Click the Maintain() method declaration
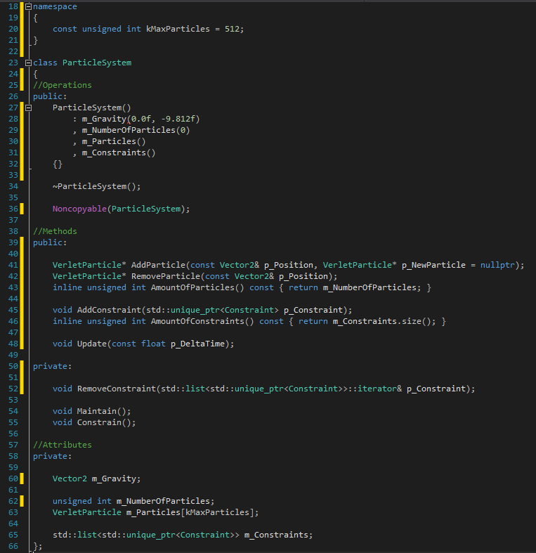Screen dimensions: 536x553 (102, 411)
